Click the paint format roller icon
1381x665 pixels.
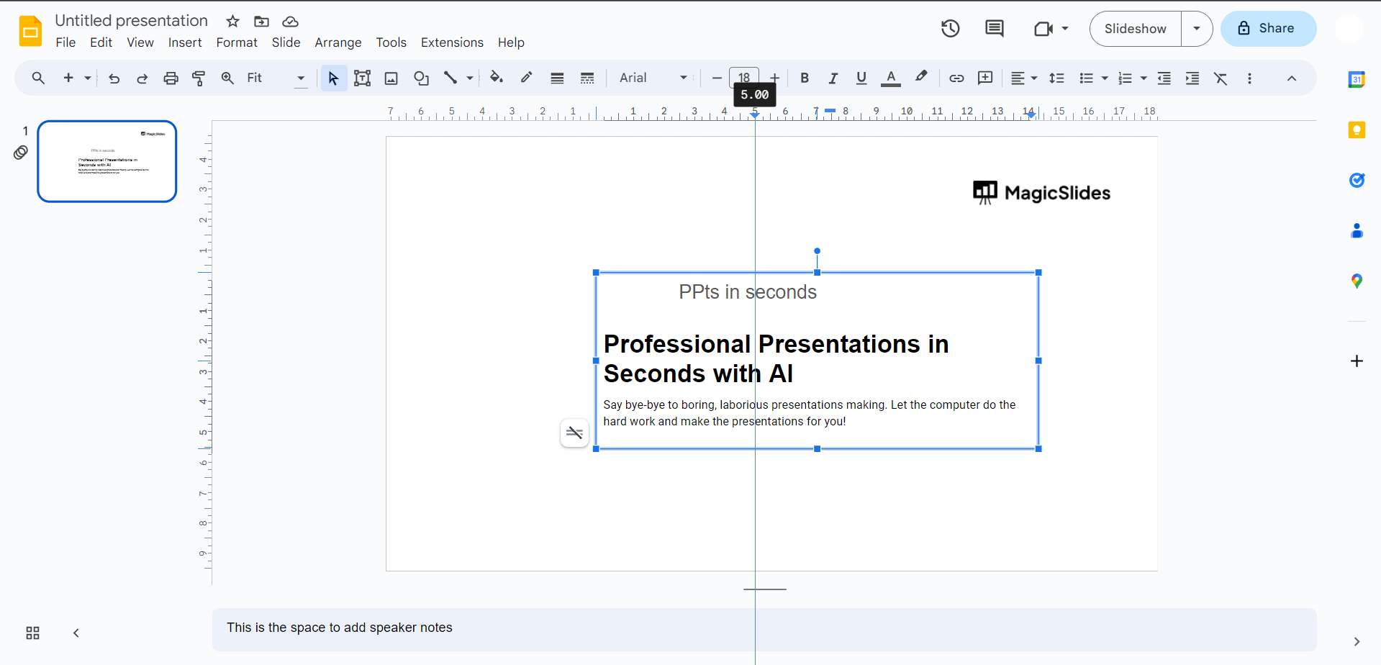[199, 78]
